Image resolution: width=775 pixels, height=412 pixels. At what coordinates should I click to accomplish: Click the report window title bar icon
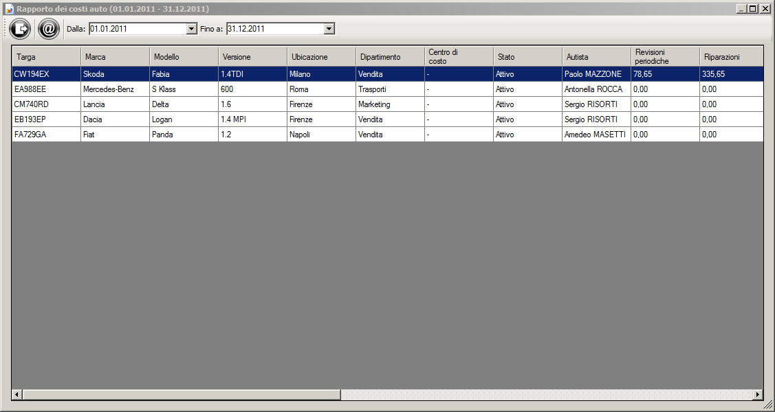[9, 9]
